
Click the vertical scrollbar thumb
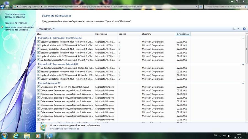coord(247,49)
